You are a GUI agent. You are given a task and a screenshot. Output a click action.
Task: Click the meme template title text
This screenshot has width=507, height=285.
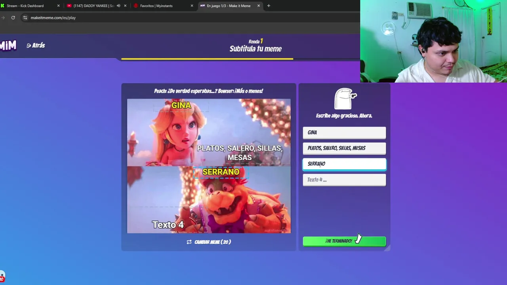pos(208,91)
